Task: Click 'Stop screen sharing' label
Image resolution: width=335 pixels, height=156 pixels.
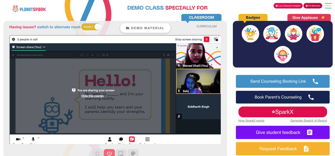Action: (x=188, y=39)
